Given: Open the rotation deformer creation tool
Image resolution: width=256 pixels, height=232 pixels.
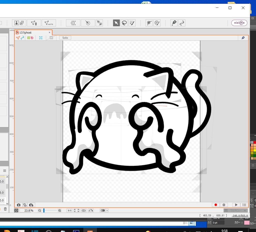Looking at the screenshot, I should (x=99, y=23).
